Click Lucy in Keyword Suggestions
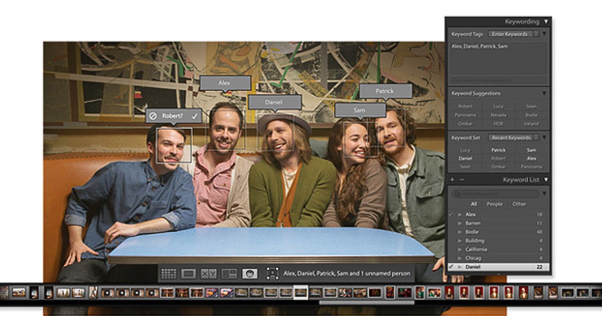The height and width of the screenshot is (316, 602). pos(498,106)
